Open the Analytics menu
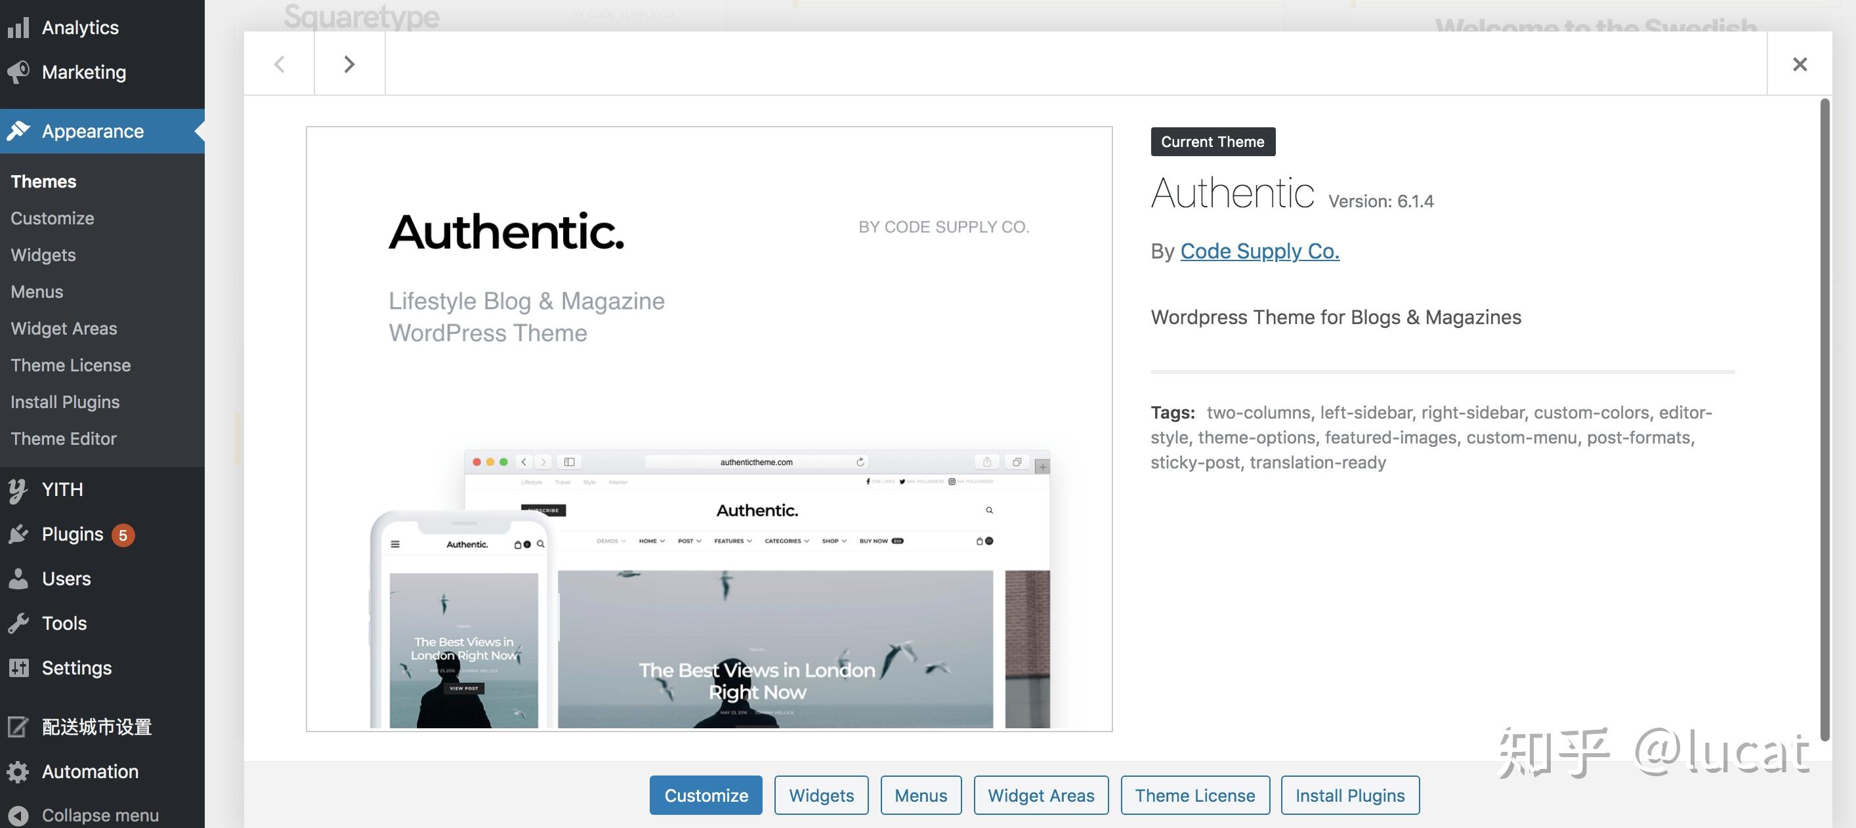 [x=102, y=28]
